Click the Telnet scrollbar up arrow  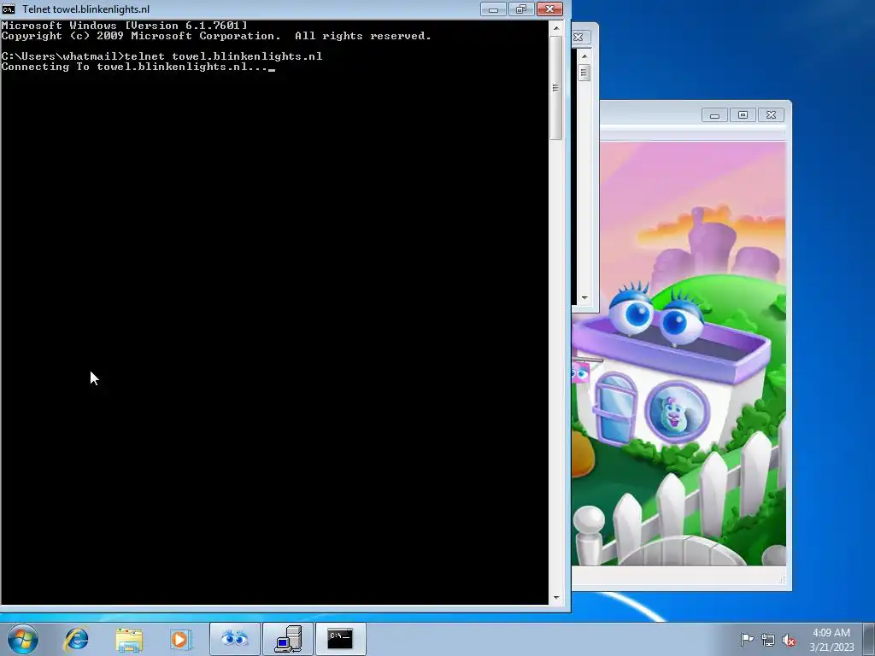coord(555,27)
